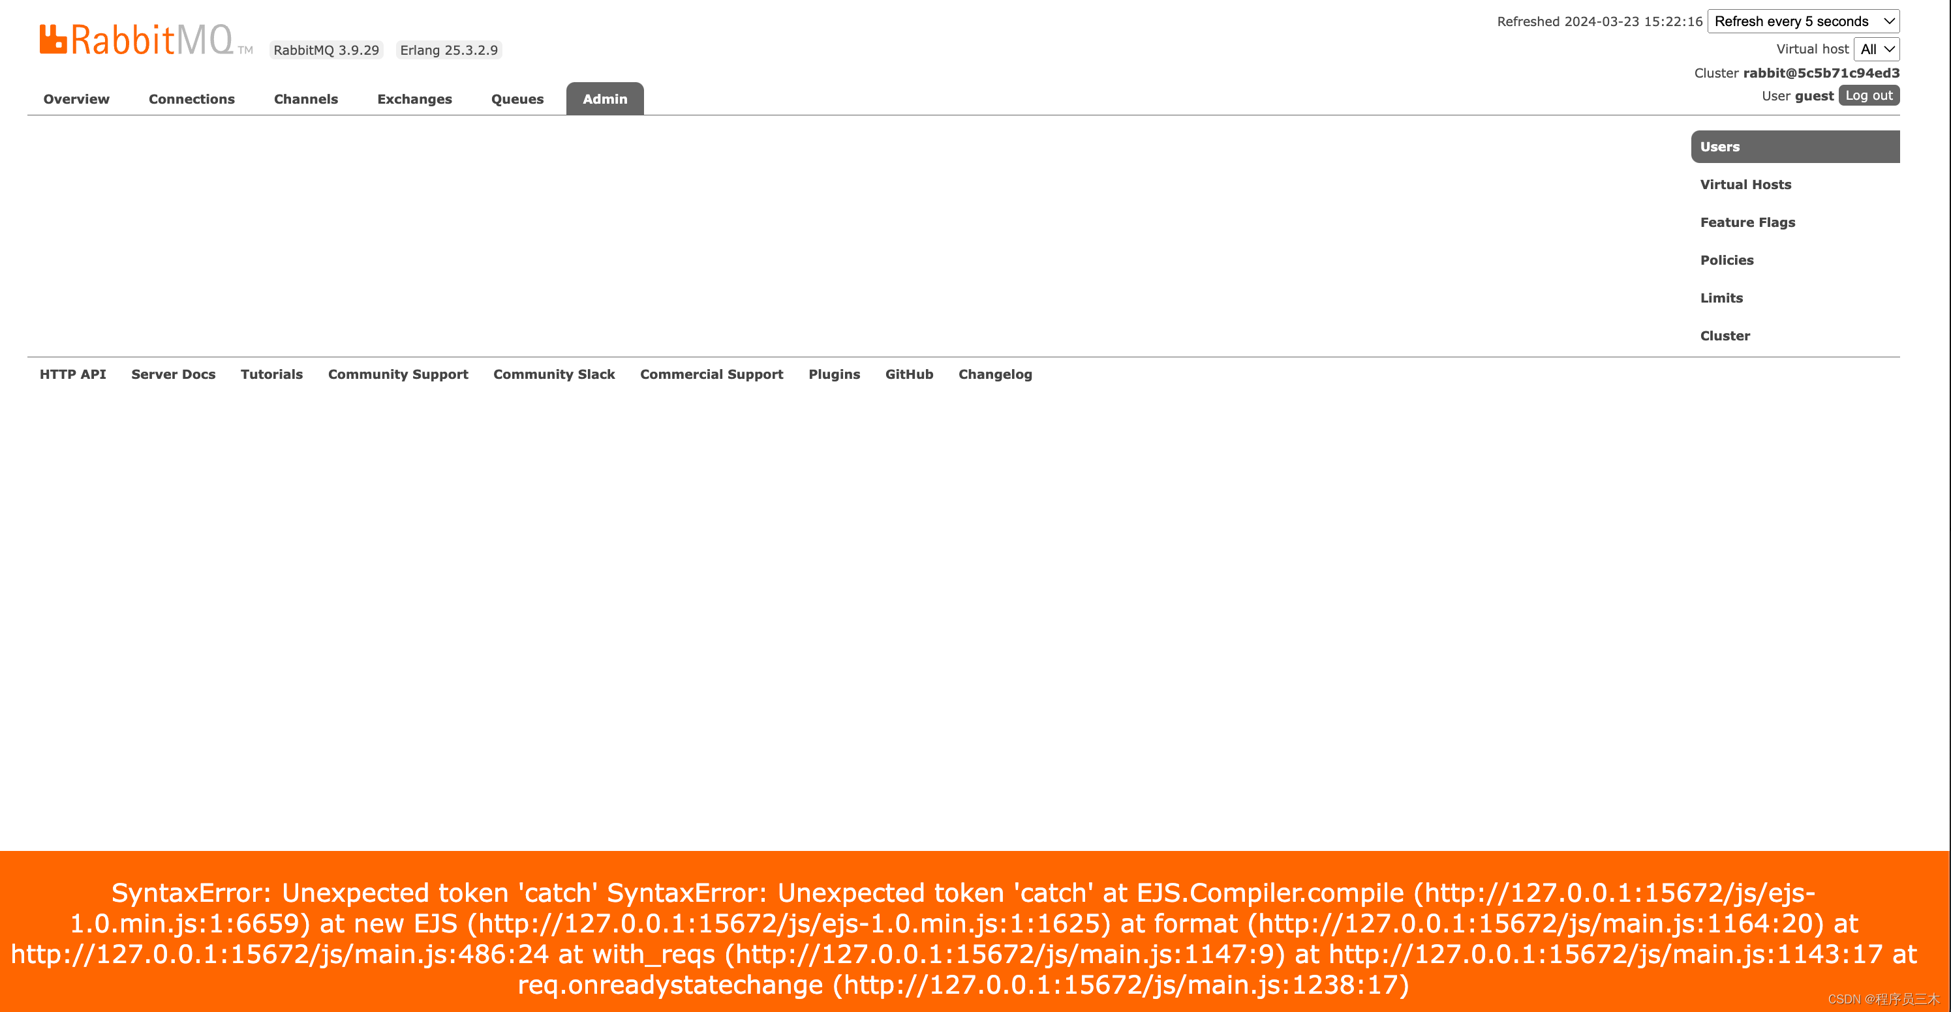Screen dimensions: 1951x1012
Task: Navigate to Connections section
Action: tap(191, 98)
